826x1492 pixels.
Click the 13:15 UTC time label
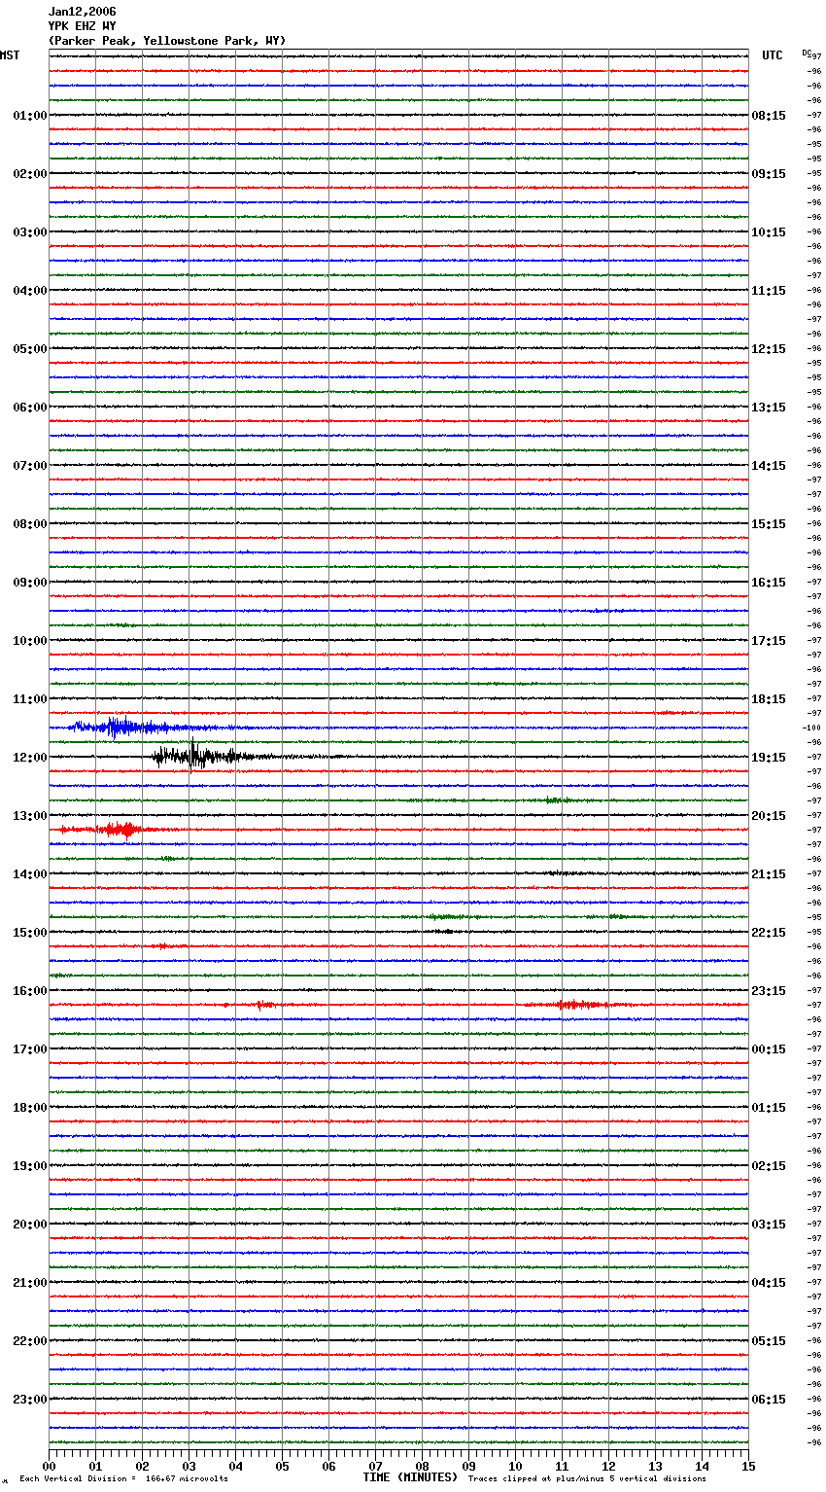pyautogui.click(x=769, y=408)
